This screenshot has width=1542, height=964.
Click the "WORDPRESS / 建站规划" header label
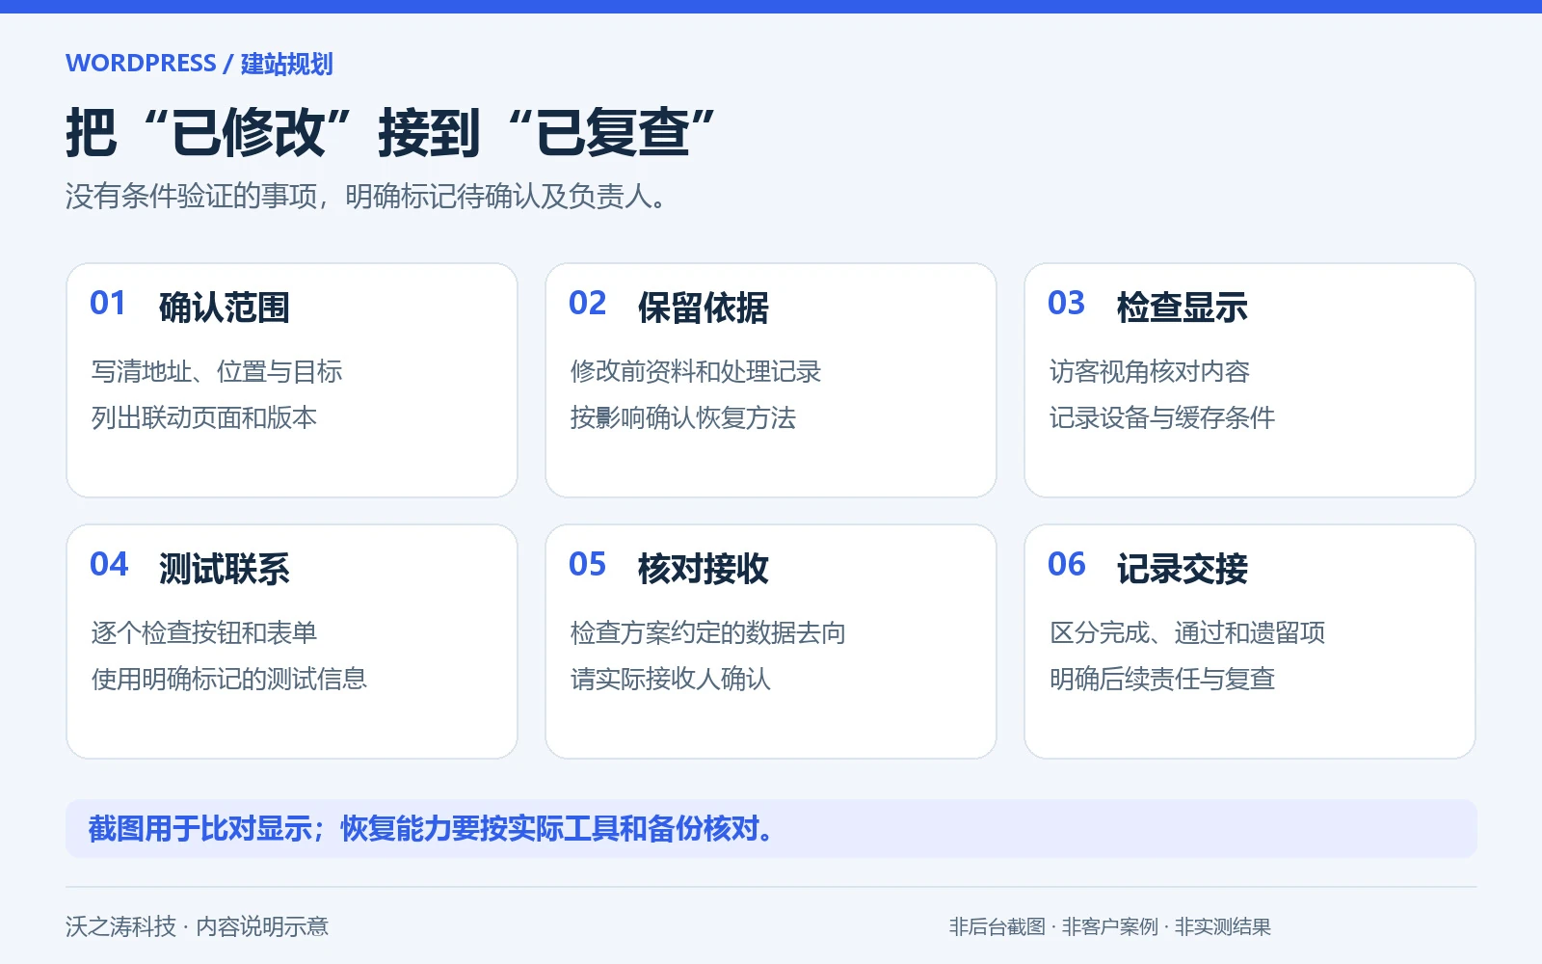click(x=199, y=64)
